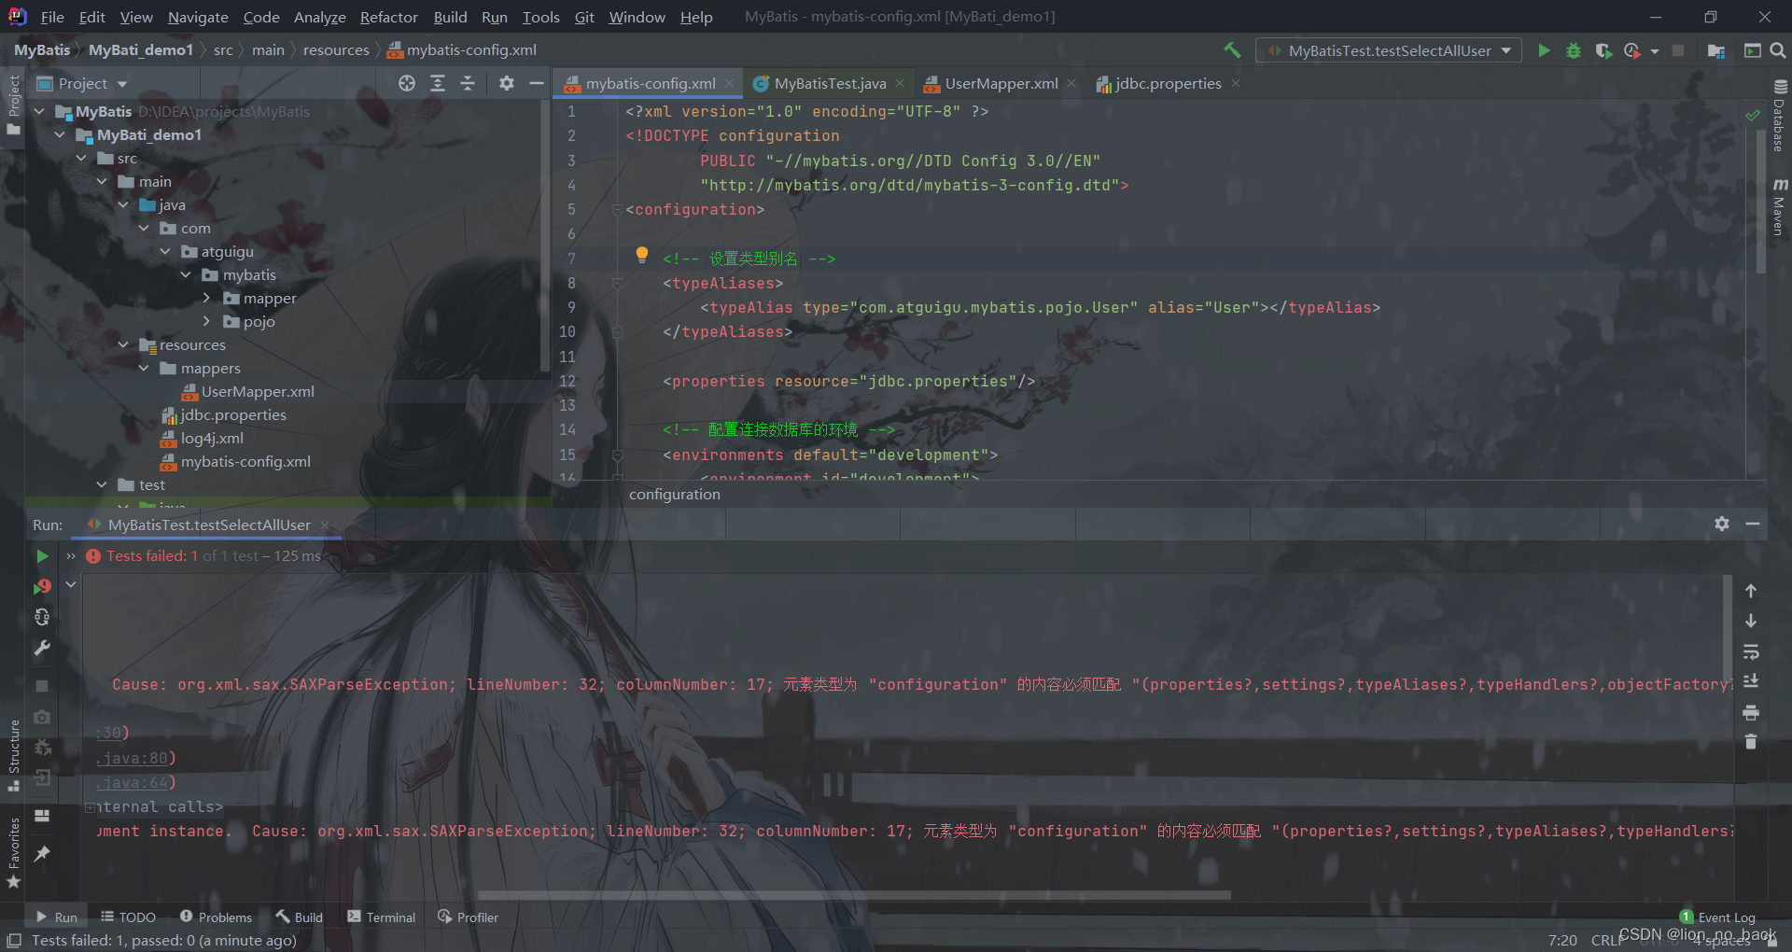Open the run configuration dropdown MyBatisTest.testSelectAllUser
Image resolution: width=1792 pixels, height=952 pixels.
click(1389, 50)
